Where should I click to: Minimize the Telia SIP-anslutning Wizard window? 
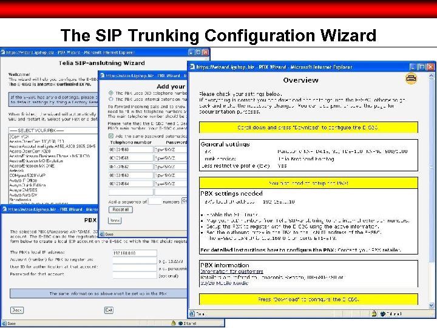pos(191,52)
